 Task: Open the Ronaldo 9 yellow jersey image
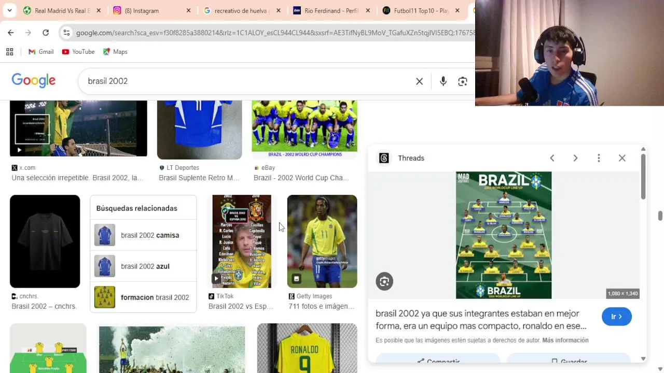(x=307, y=348)
